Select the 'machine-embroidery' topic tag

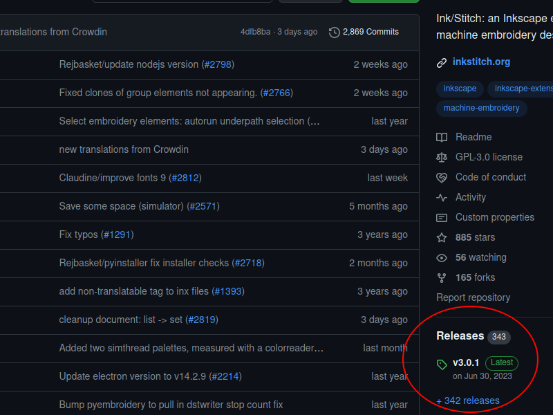(x=481, y=108)
